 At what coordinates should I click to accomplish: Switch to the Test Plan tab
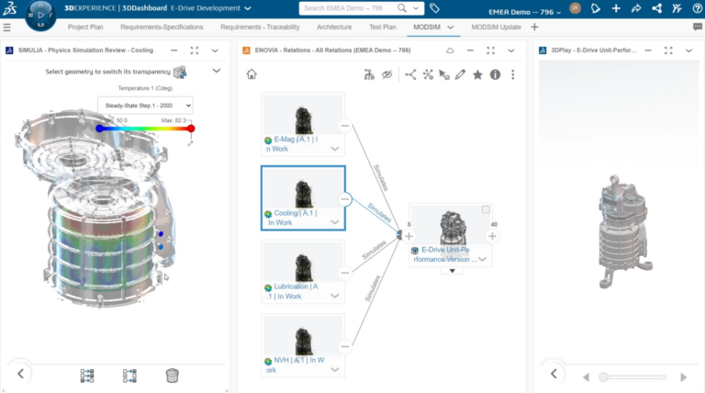click(x=383, y=27)
